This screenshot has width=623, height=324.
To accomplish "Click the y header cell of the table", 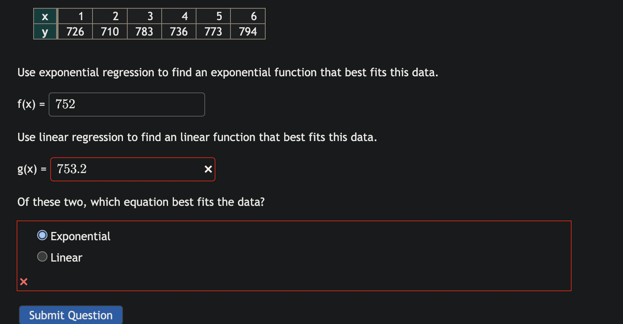I will (45, 31).
